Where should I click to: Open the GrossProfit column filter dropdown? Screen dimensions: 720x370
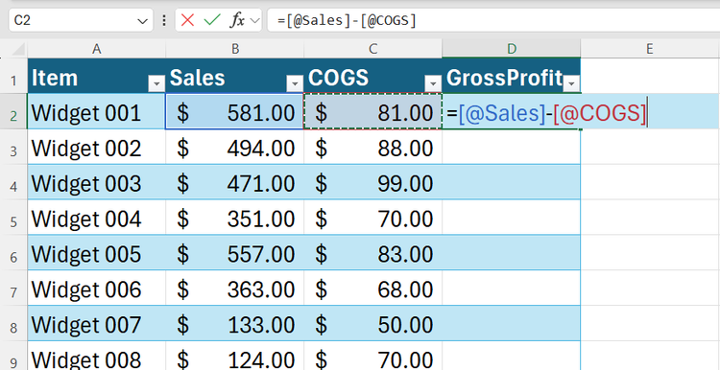pos(572,83)
